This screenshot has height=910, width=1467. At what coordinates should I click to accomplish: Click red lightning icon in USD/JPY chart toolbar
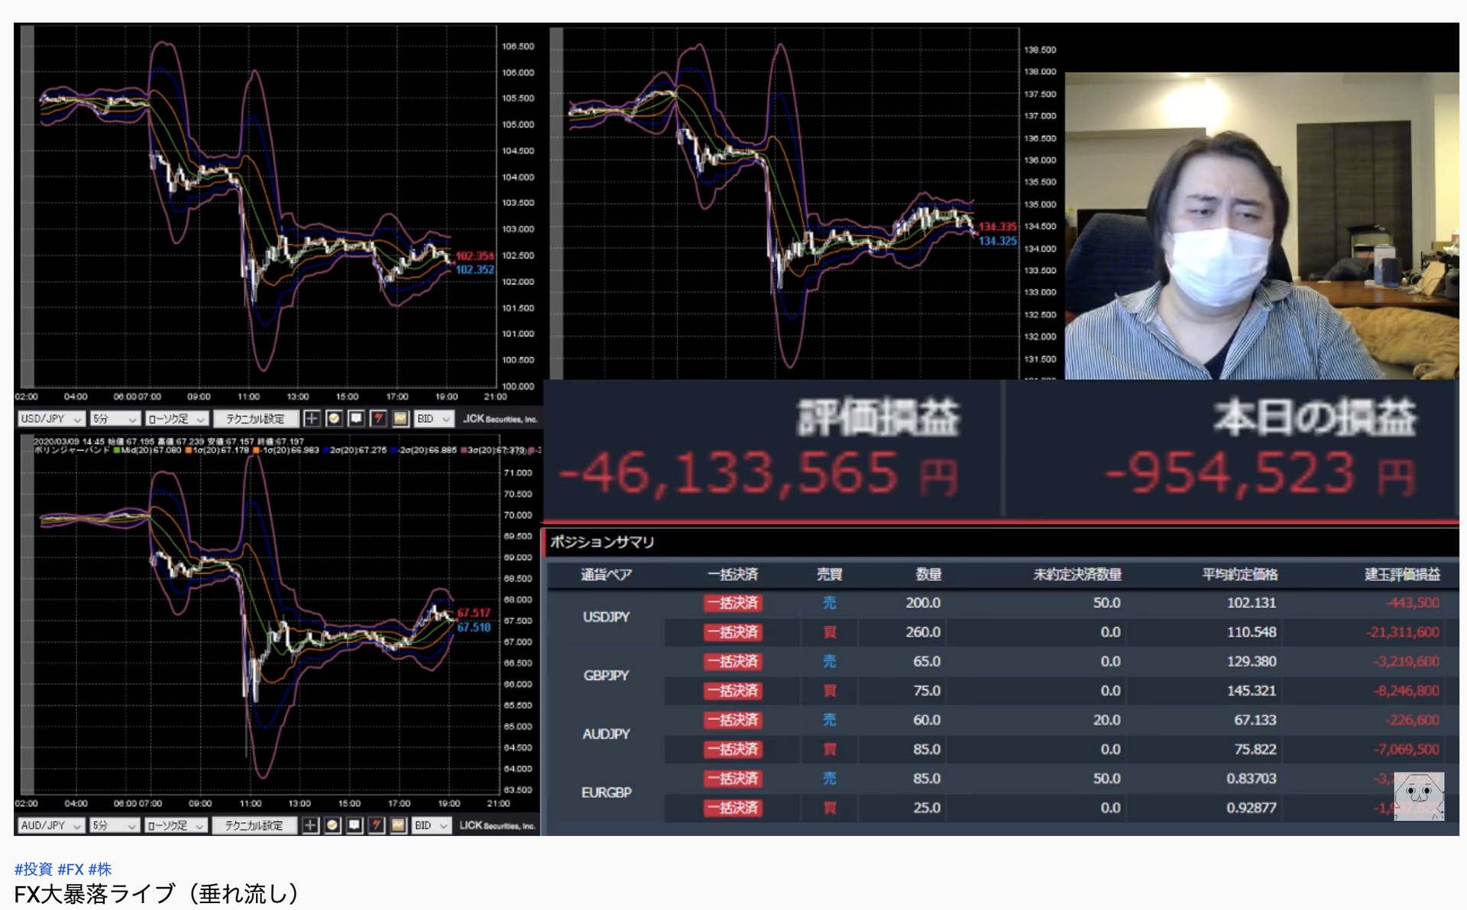378,419
